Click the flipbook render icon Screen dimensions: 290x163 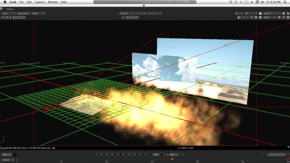(x=264, y=155)
